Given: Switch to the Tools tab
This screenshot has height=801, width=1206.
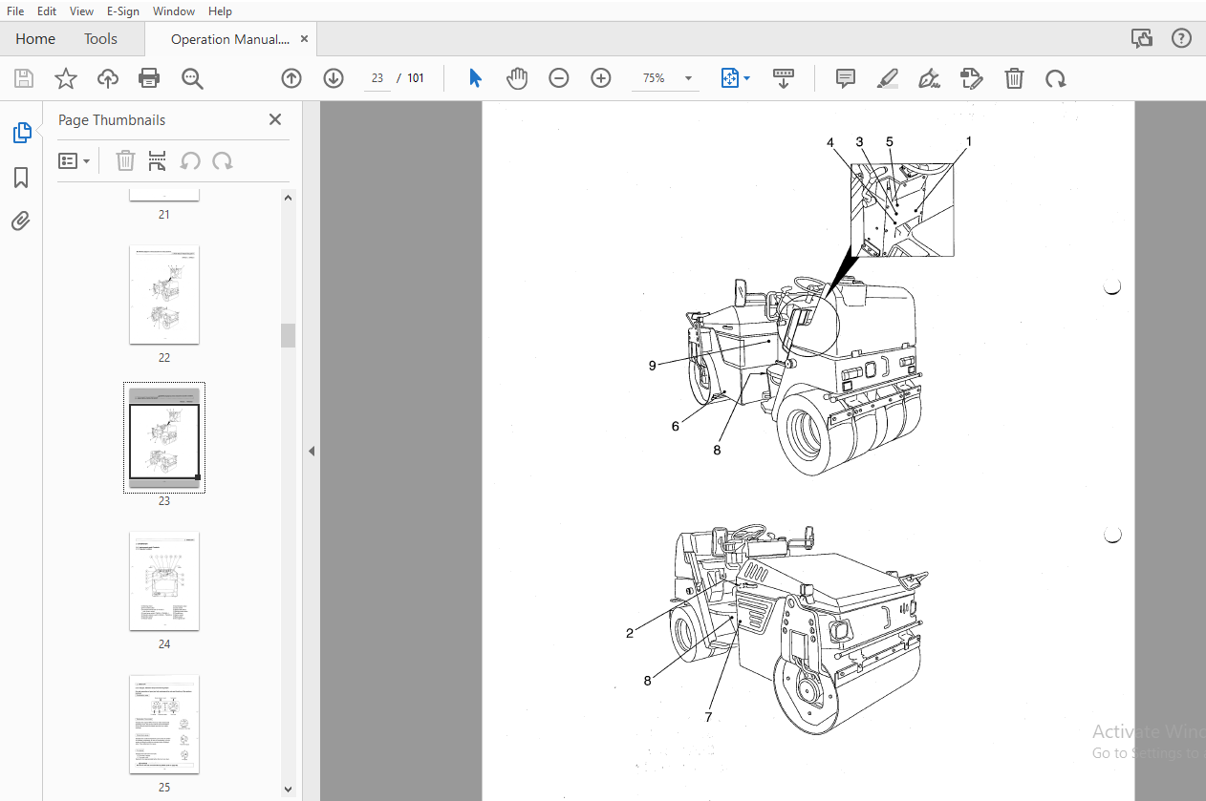Looking at the screenshot, I should pyautogui.click(x=100, y=39).
